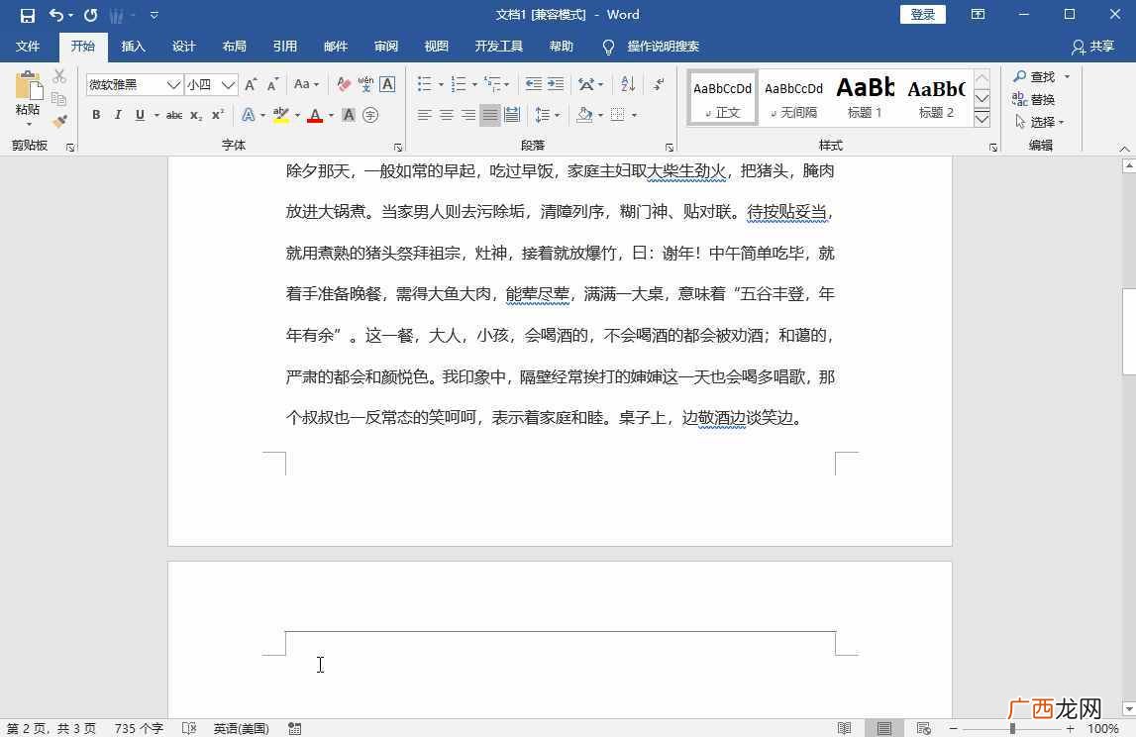Click the 登录 sign-in button
The height and width of the screenshot is (737, 1136).
coord(923,15)
